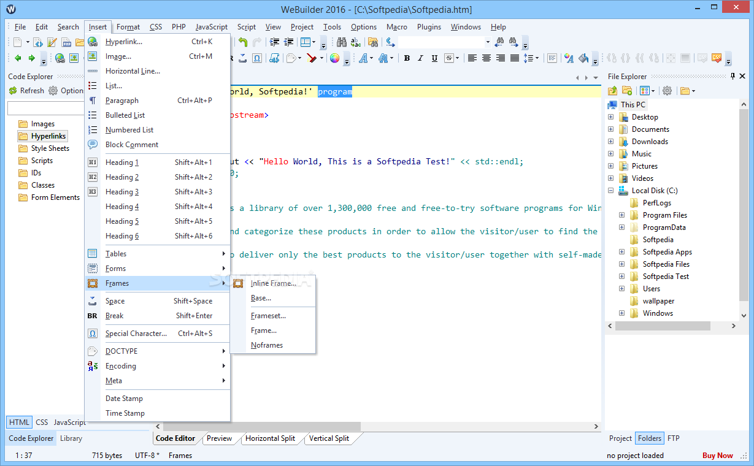Switch to the Library tab
754x466 pixels.
click(x=71, y=438)
